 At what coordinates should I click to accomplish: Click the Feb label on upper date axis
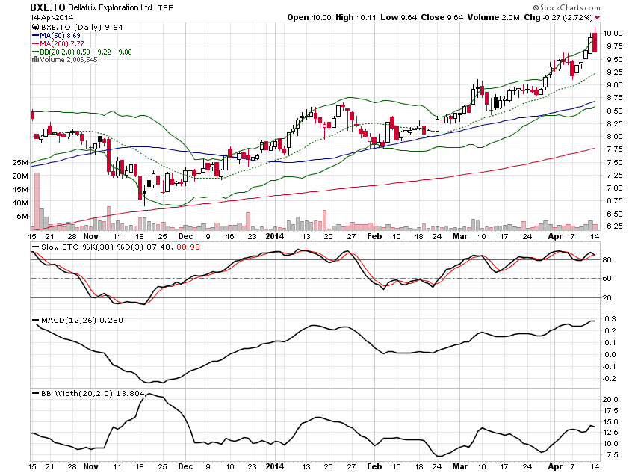374,236
